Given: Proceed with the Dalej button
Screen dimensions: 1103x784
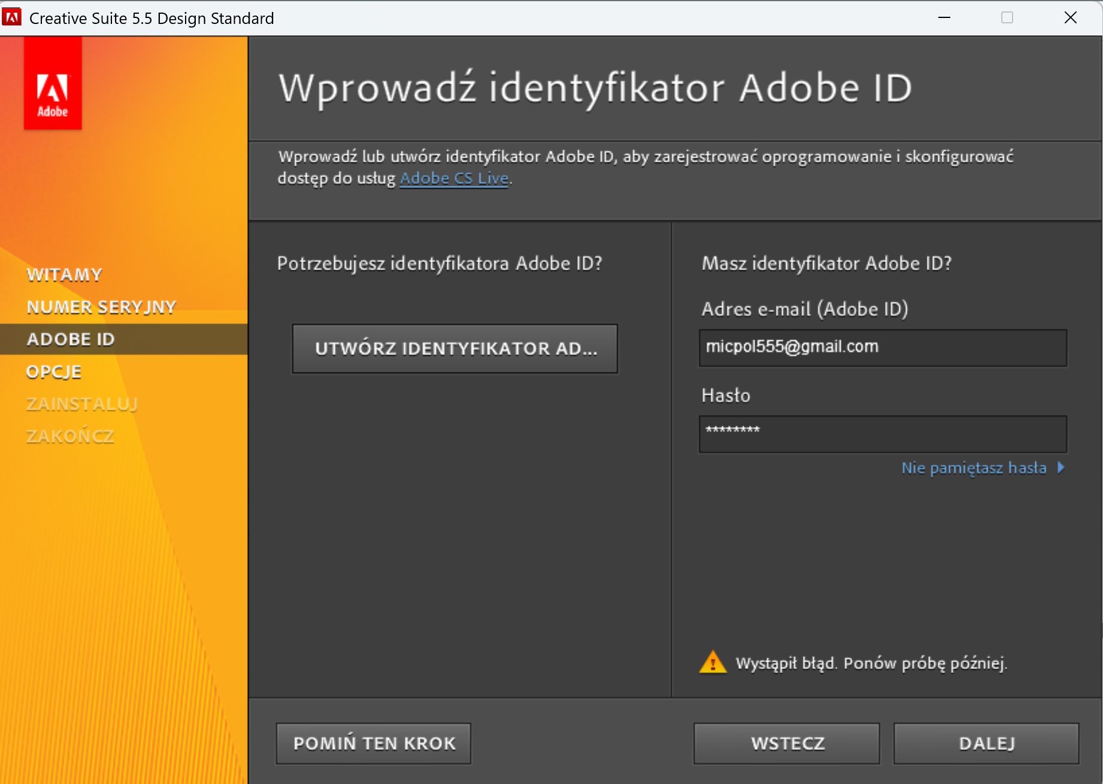Looking at the screenshot, I should pyautogui.click(x=986, y=743).
